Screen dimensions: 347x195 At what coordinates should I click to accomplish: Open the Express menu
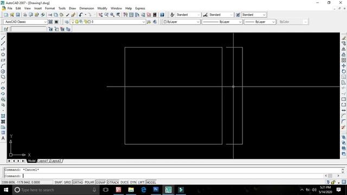click(x=140, y=8)
